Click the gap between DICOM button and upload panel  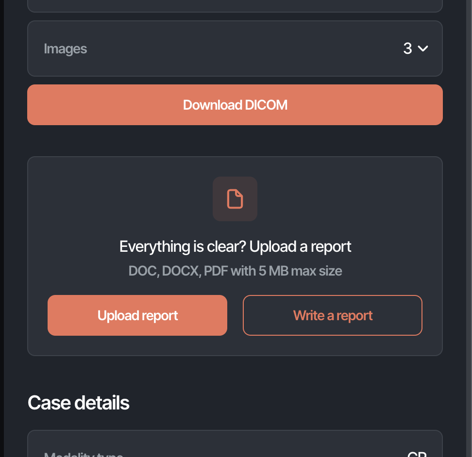(x=235, y=141)
